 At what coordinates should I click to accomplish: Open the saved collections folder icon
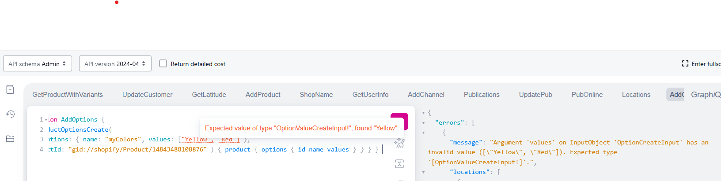coord(10,139)
